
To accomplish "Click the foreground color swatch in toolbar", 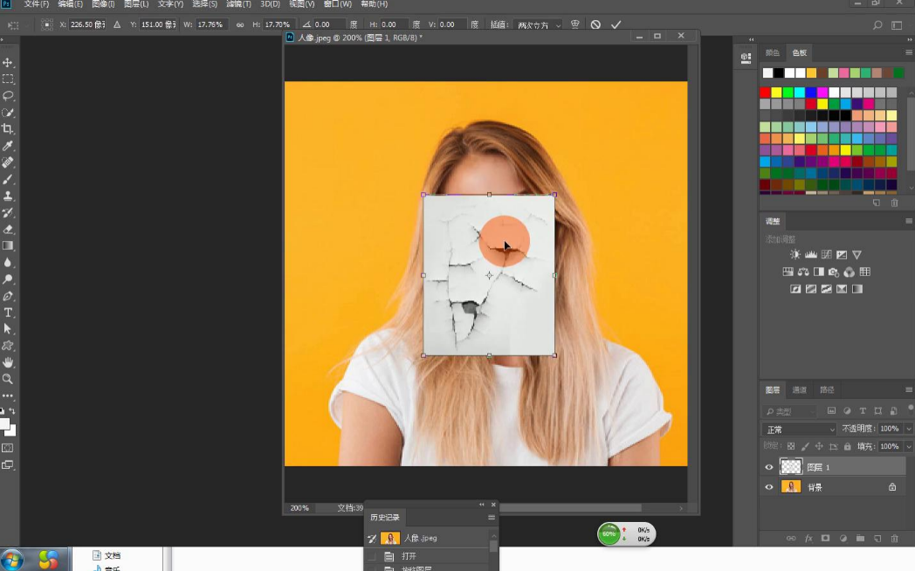I will (4, 424).
